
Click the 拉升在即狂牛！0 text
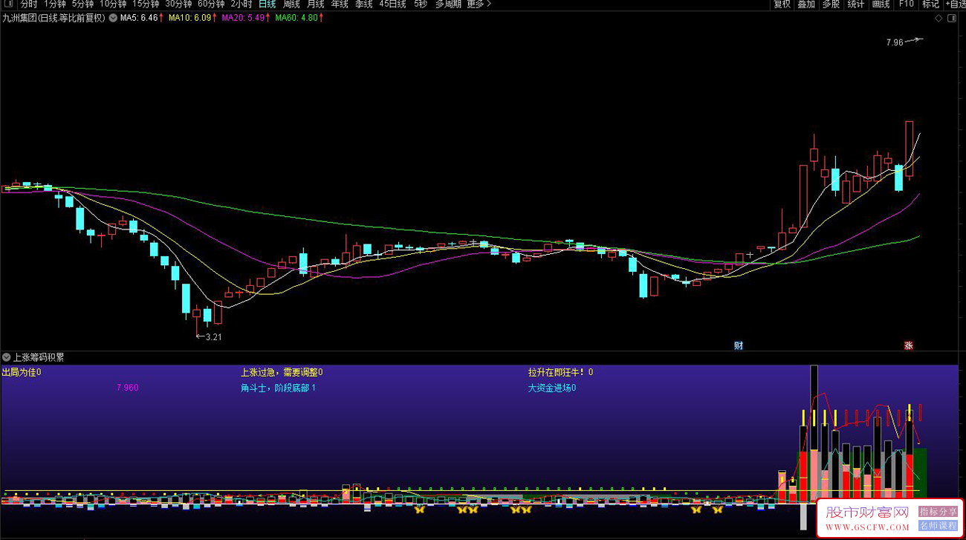pyautogui.click(x=561, y=372)
